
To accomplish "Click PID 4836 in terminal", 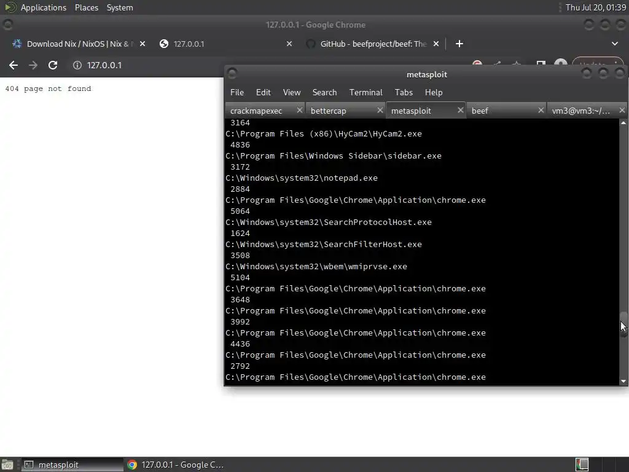I will click(240, 145).
